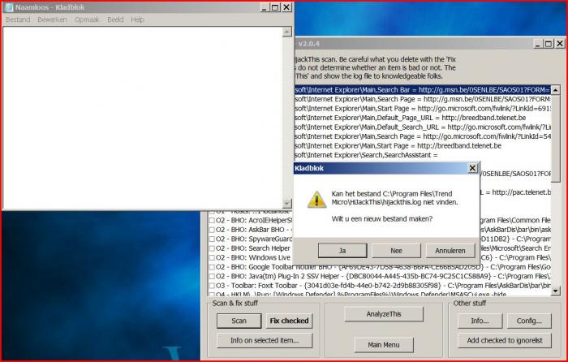The image size is (568, 362).
Task: Click the Kladblok text area scroll up arrow
Action: point(287,32)
